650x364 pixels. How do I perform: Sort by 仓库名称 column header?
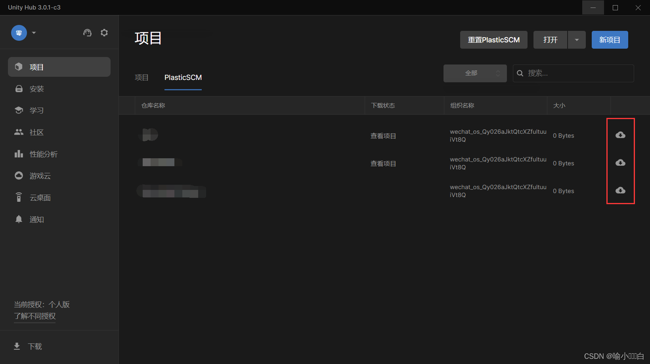(x=153, y=106)
